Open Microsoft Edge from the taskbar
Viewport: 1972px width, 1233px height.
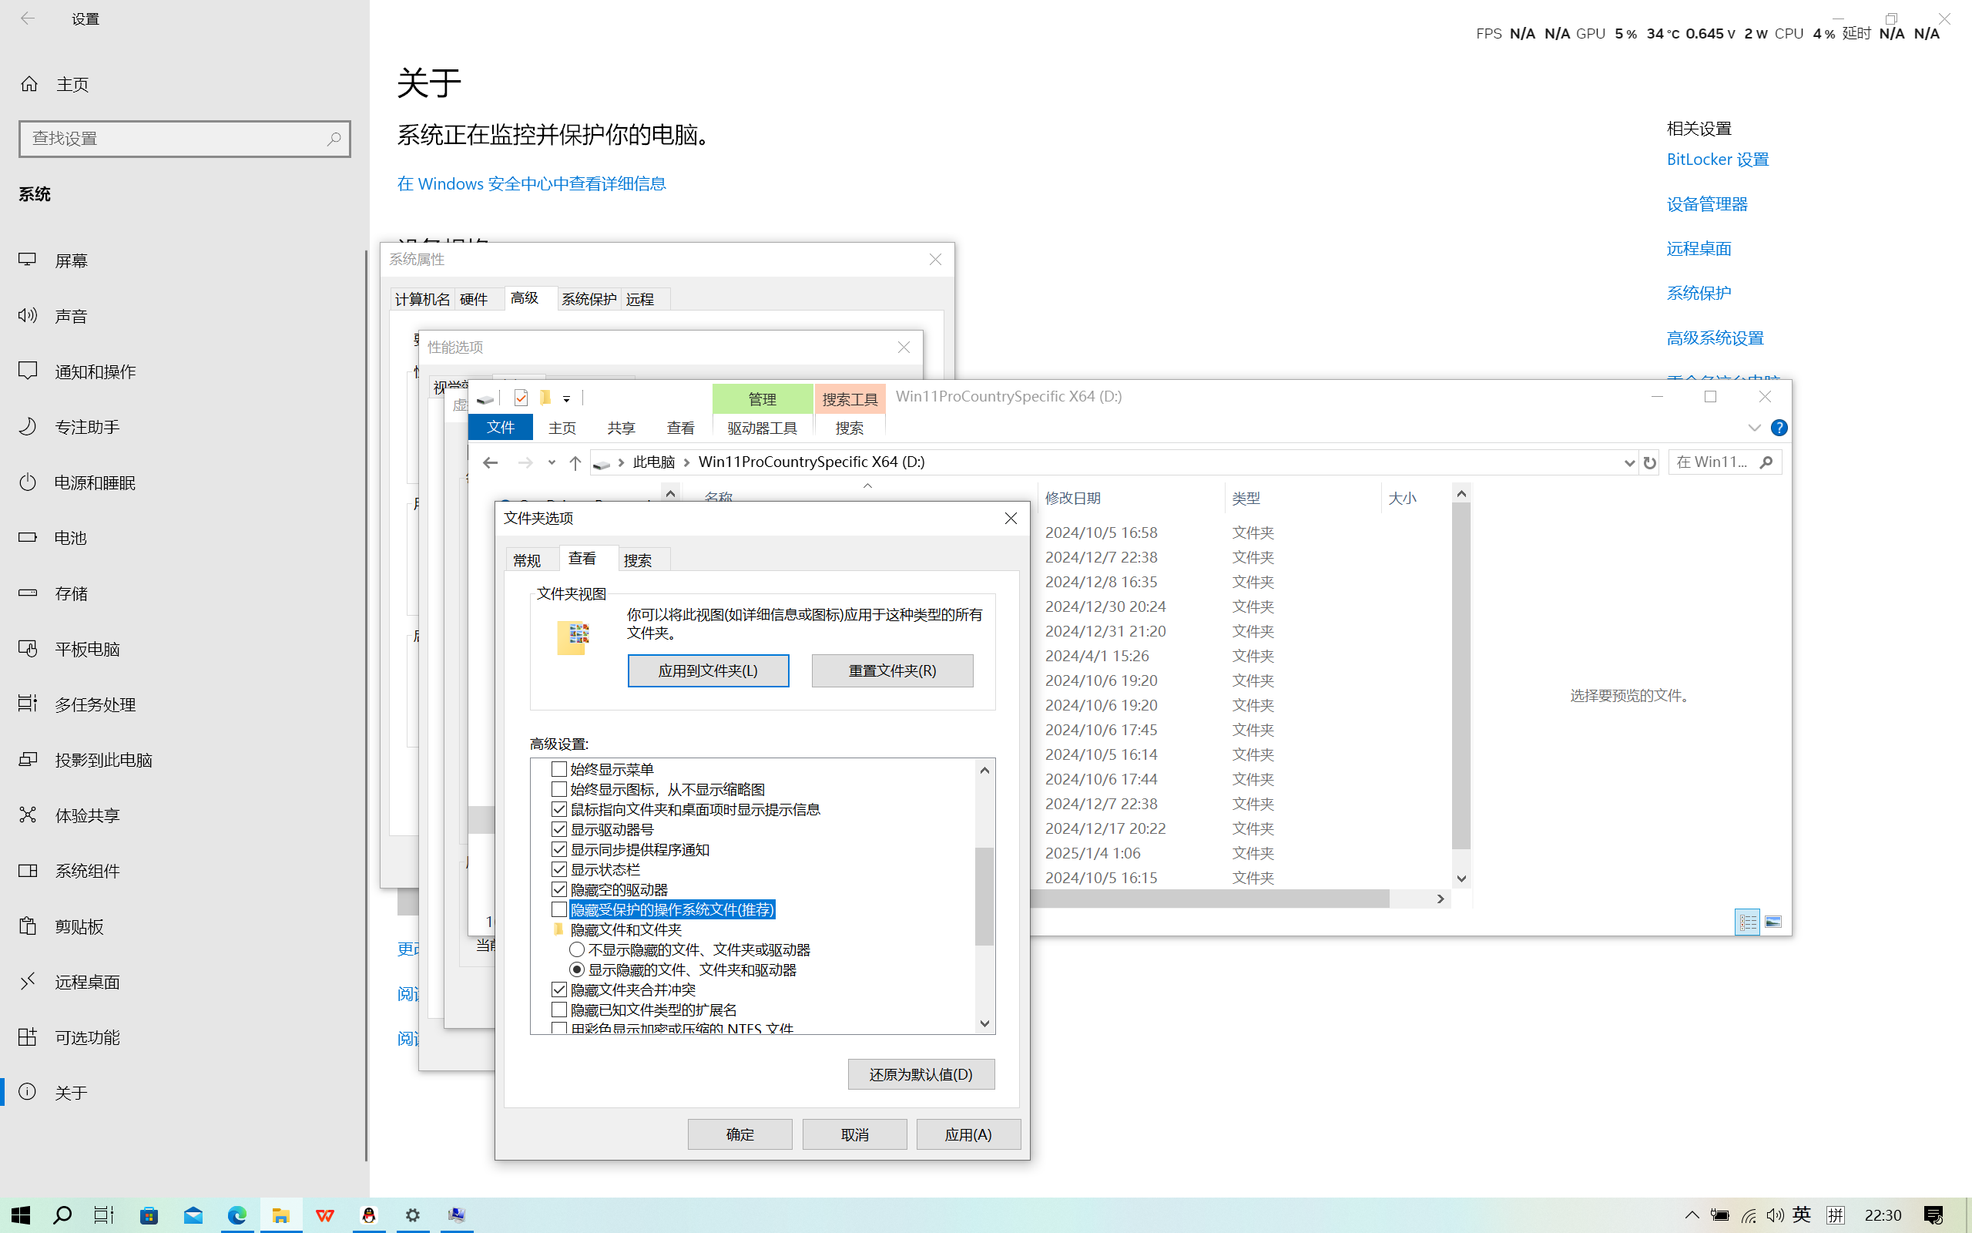click(x=237, y=1215)
